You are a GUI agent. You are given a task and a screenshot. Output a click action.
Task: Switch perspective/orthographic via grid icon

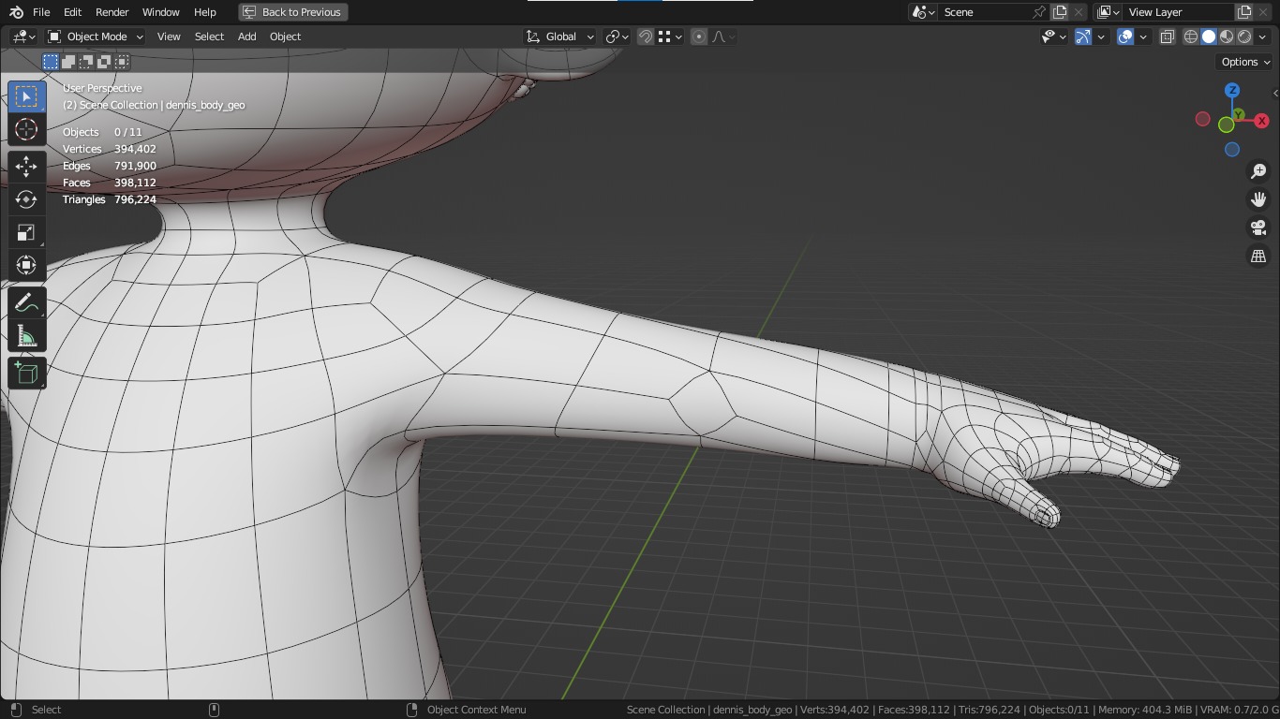pyautogui.click(x=1258, y=256)
